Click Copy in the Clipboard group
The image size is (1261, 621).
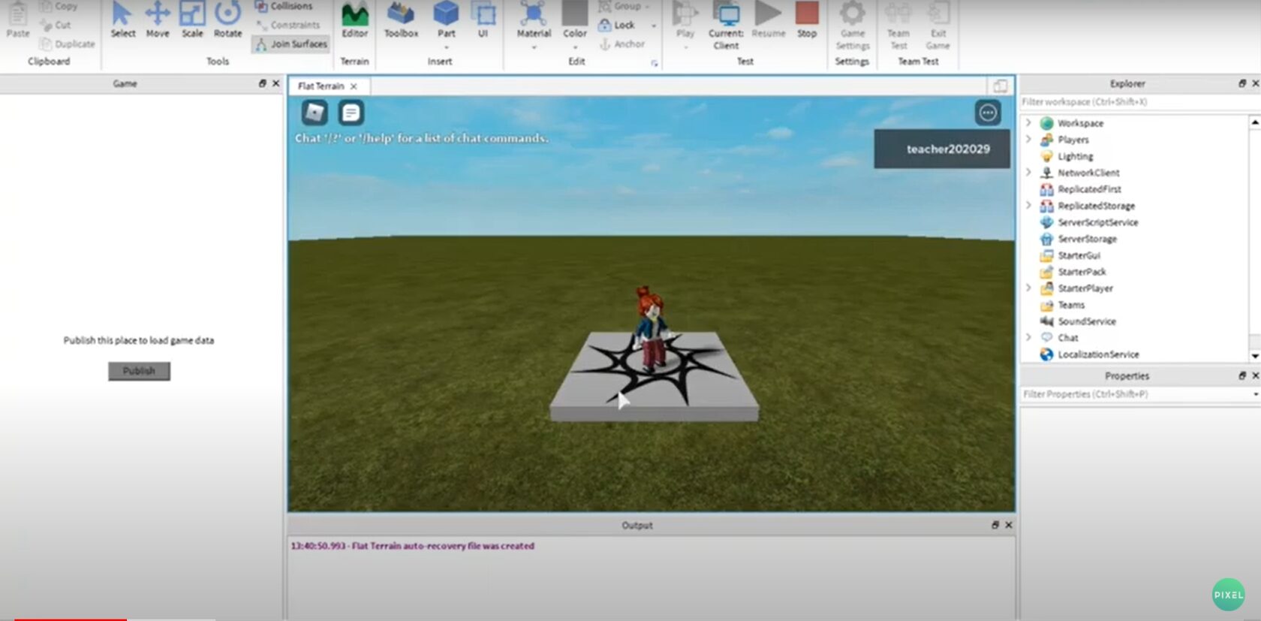[59, 6]
